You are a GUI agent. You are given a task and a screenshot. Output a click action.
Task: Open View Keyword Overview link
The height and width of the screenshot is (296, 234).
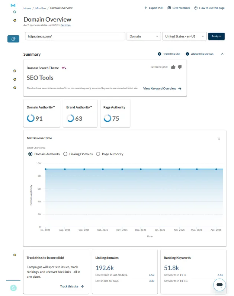click(160, 88)
